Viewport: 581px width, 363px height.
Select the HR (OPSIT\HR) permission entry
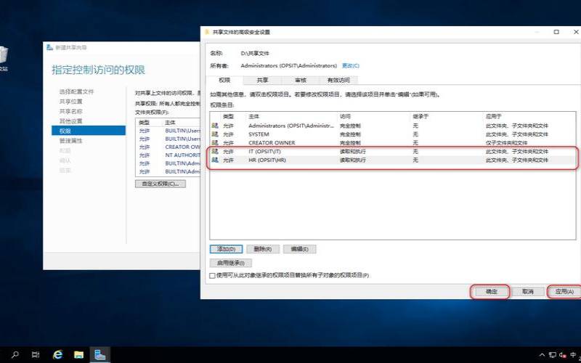[x=393, y=160]
